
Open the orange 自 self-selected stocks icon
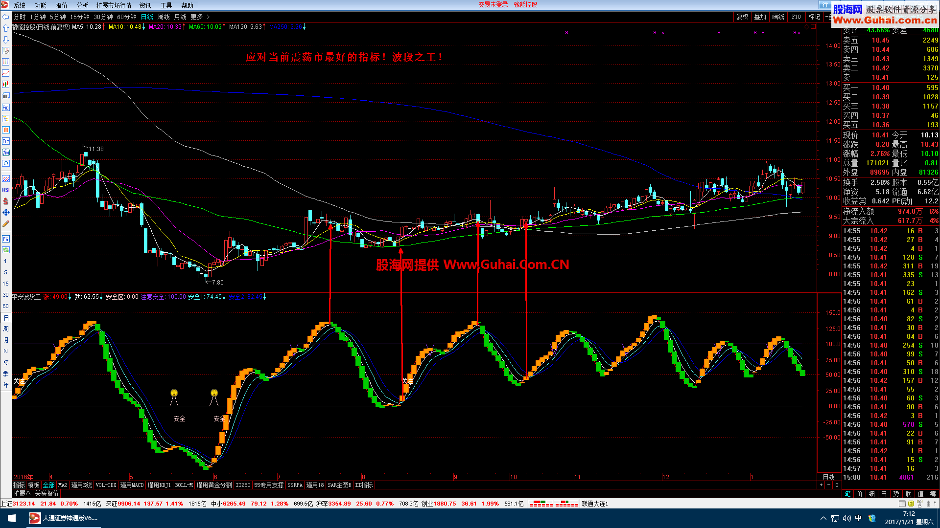(x=5, y=130)
